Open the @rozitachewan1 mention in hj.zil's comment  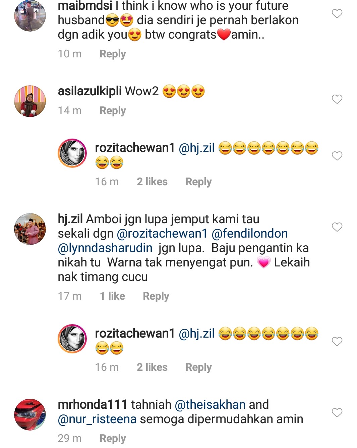(x=162, y=234)
